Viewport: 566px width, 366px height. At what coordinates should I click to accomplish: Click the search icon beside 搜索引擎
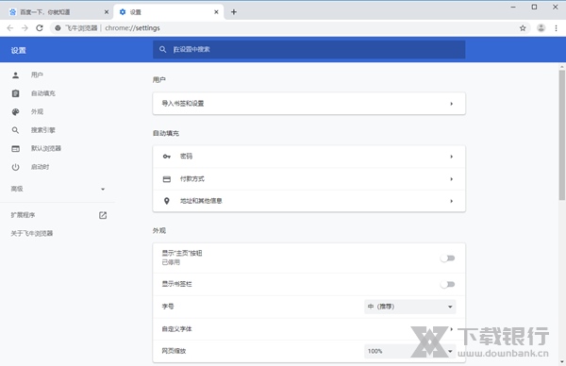pyautogui.click(x=15, y=130)
